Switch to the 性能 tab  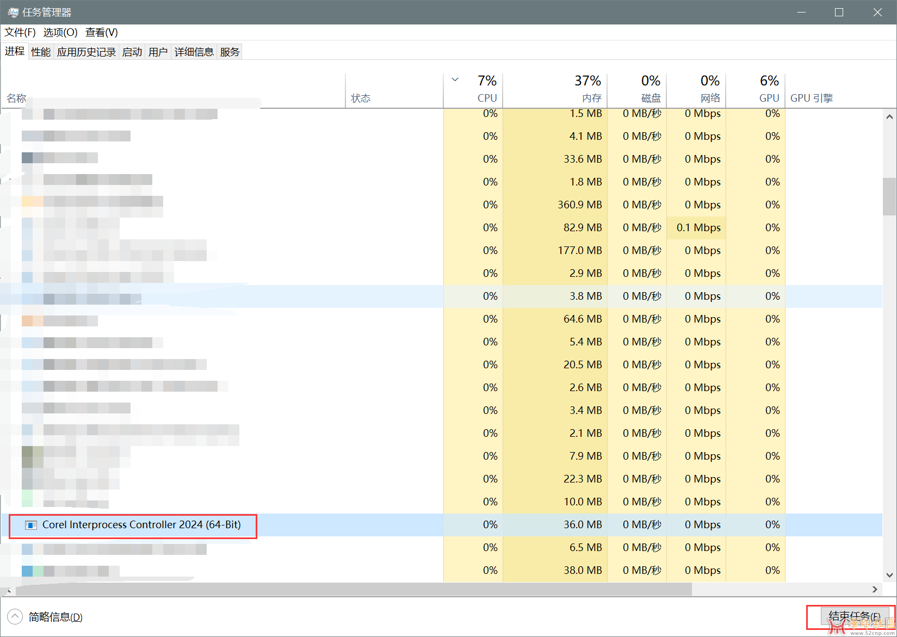pyautogui.click(x=41, y=52)
